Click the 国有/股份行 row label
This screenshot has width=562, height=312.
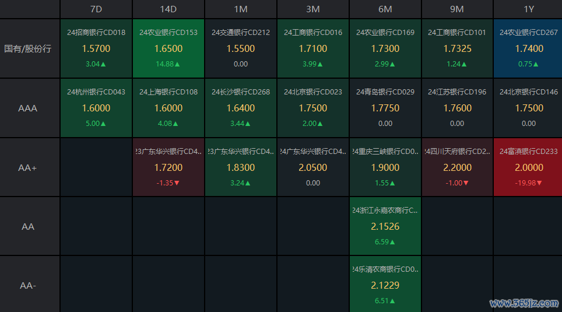pyautogui.click(x=30, y=48)
